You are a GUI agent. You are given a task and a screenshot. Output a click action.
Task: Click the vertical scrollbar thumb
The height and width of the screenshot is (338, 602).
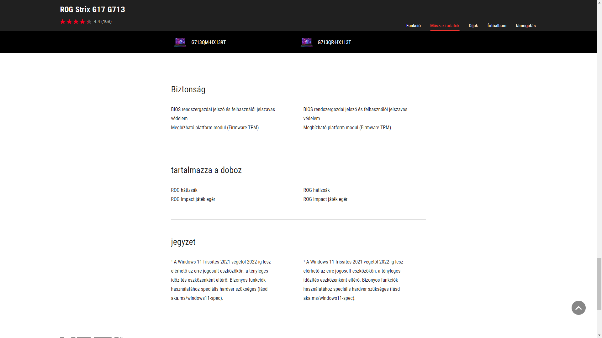click(x=599, y=284)
